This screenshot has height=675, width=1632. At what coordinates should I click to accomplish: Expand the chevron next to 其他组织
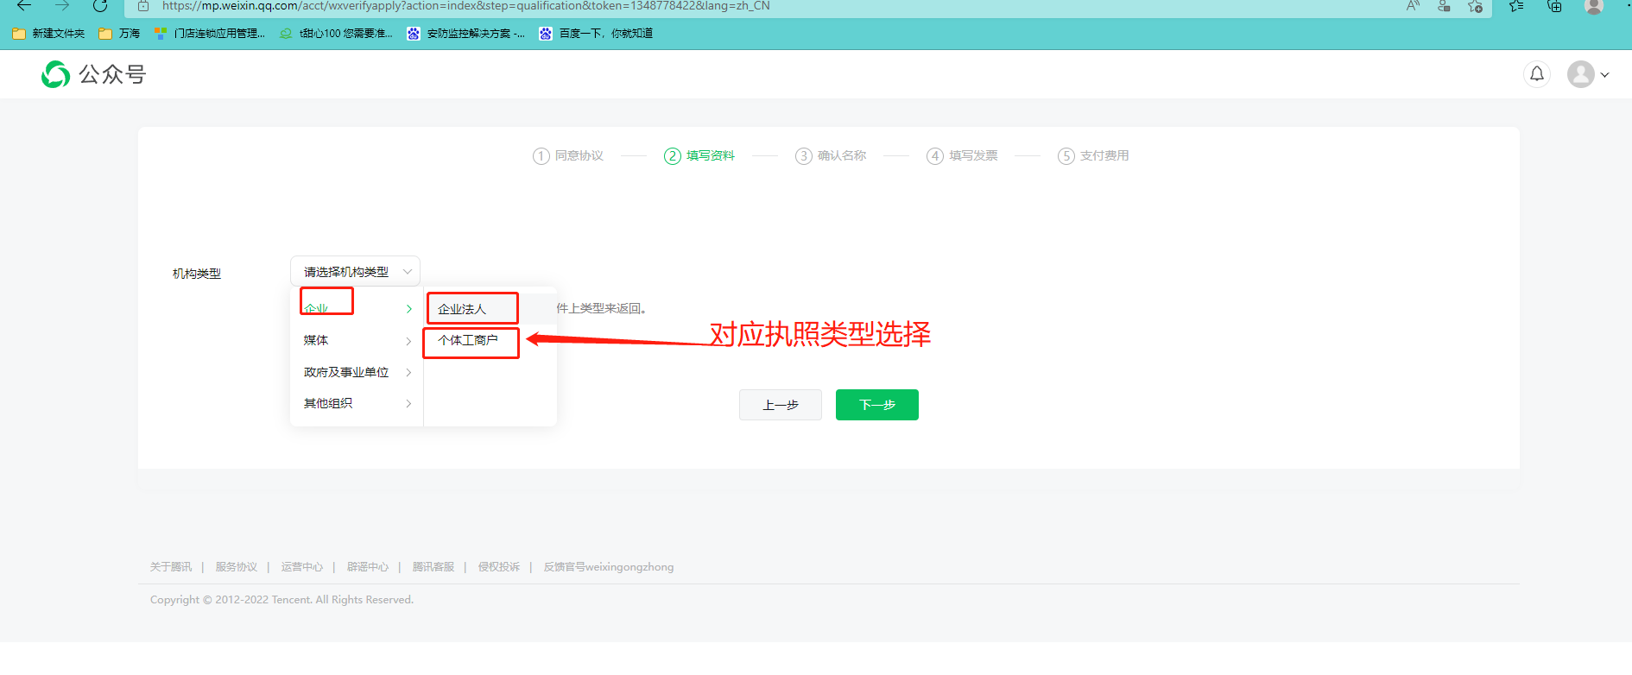pyautogui.click(x=408, y=404)
